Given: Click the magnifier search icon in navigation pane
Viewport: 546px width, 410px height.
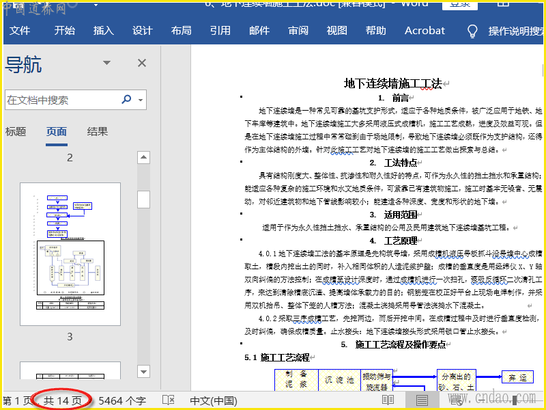Looking at the screenshot, I should click(x=126, y=99).
